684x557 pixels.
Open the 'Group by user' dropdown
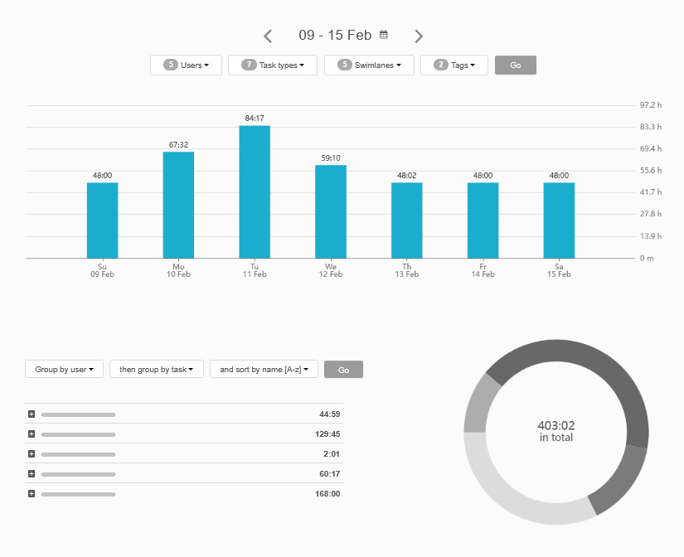click(x=64, y=369)
